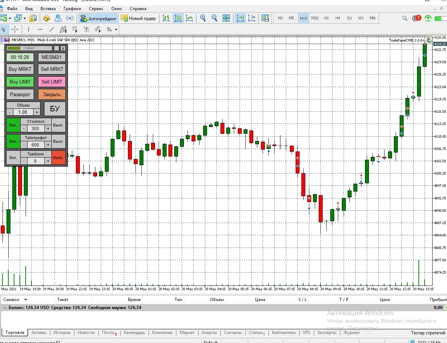Collapse the Баланс summary row arrow

click(x=5, y=308)
